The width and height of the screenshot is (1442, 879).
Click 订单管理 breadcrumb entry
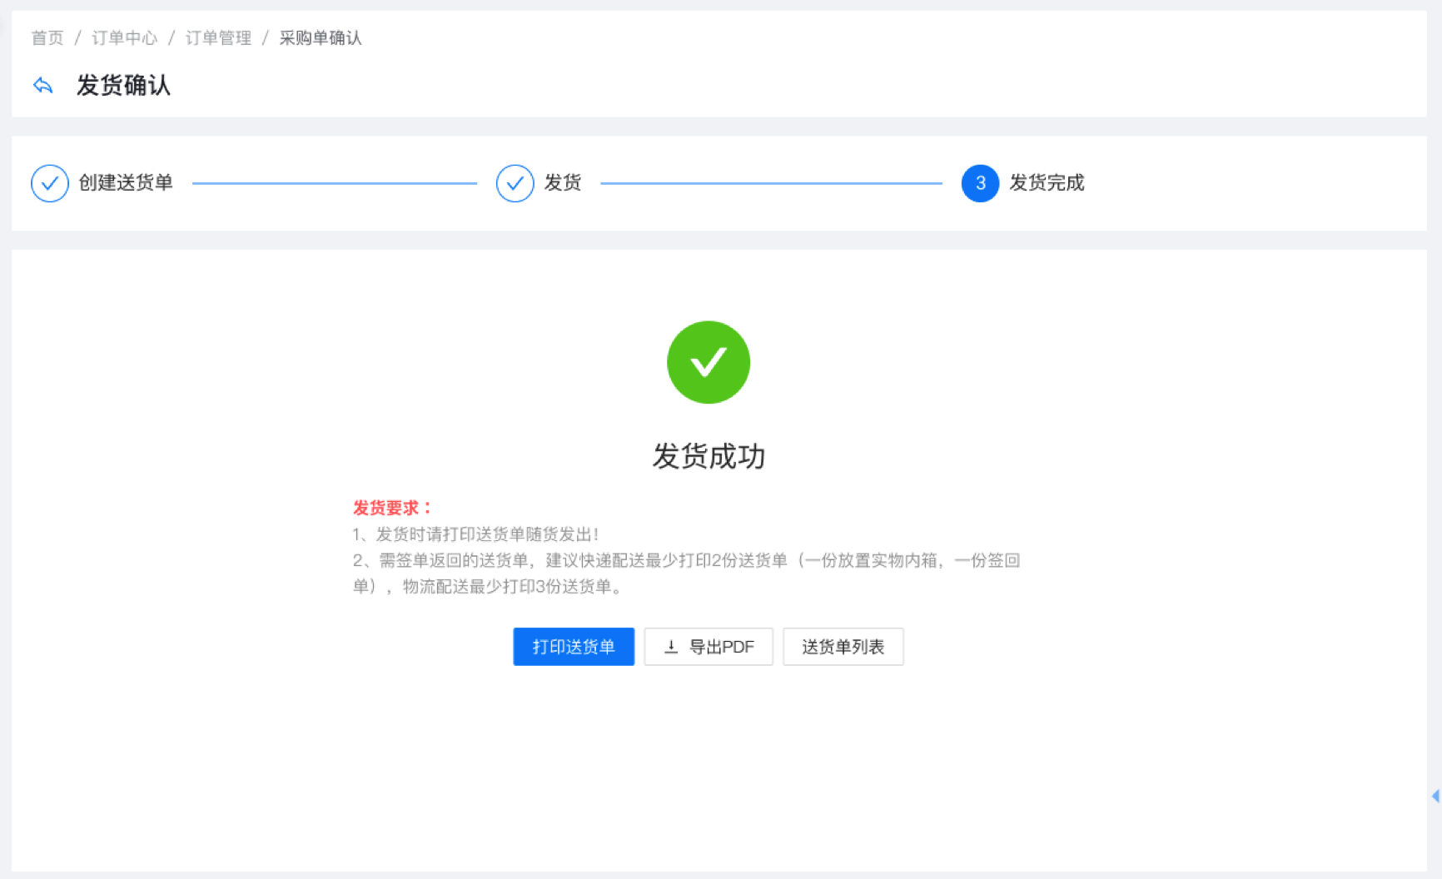click(x=218, y=37)
